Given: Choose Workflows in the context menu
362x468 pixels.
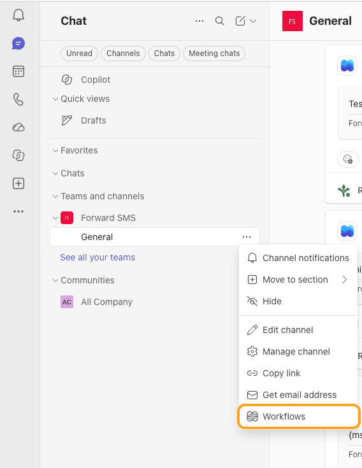Looking at the screenshot, I should click(299, 416).
